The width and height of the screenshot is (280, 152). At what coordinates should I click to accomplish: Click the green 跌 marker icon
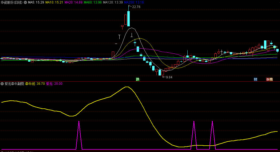click(x=138, y=79)
